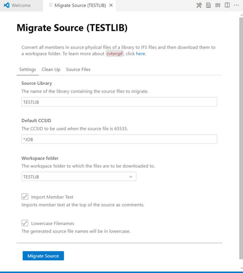Screen dimensions: 243x273
Task: Click the file settings icon in editor toolbar
Action: (208, 5)
